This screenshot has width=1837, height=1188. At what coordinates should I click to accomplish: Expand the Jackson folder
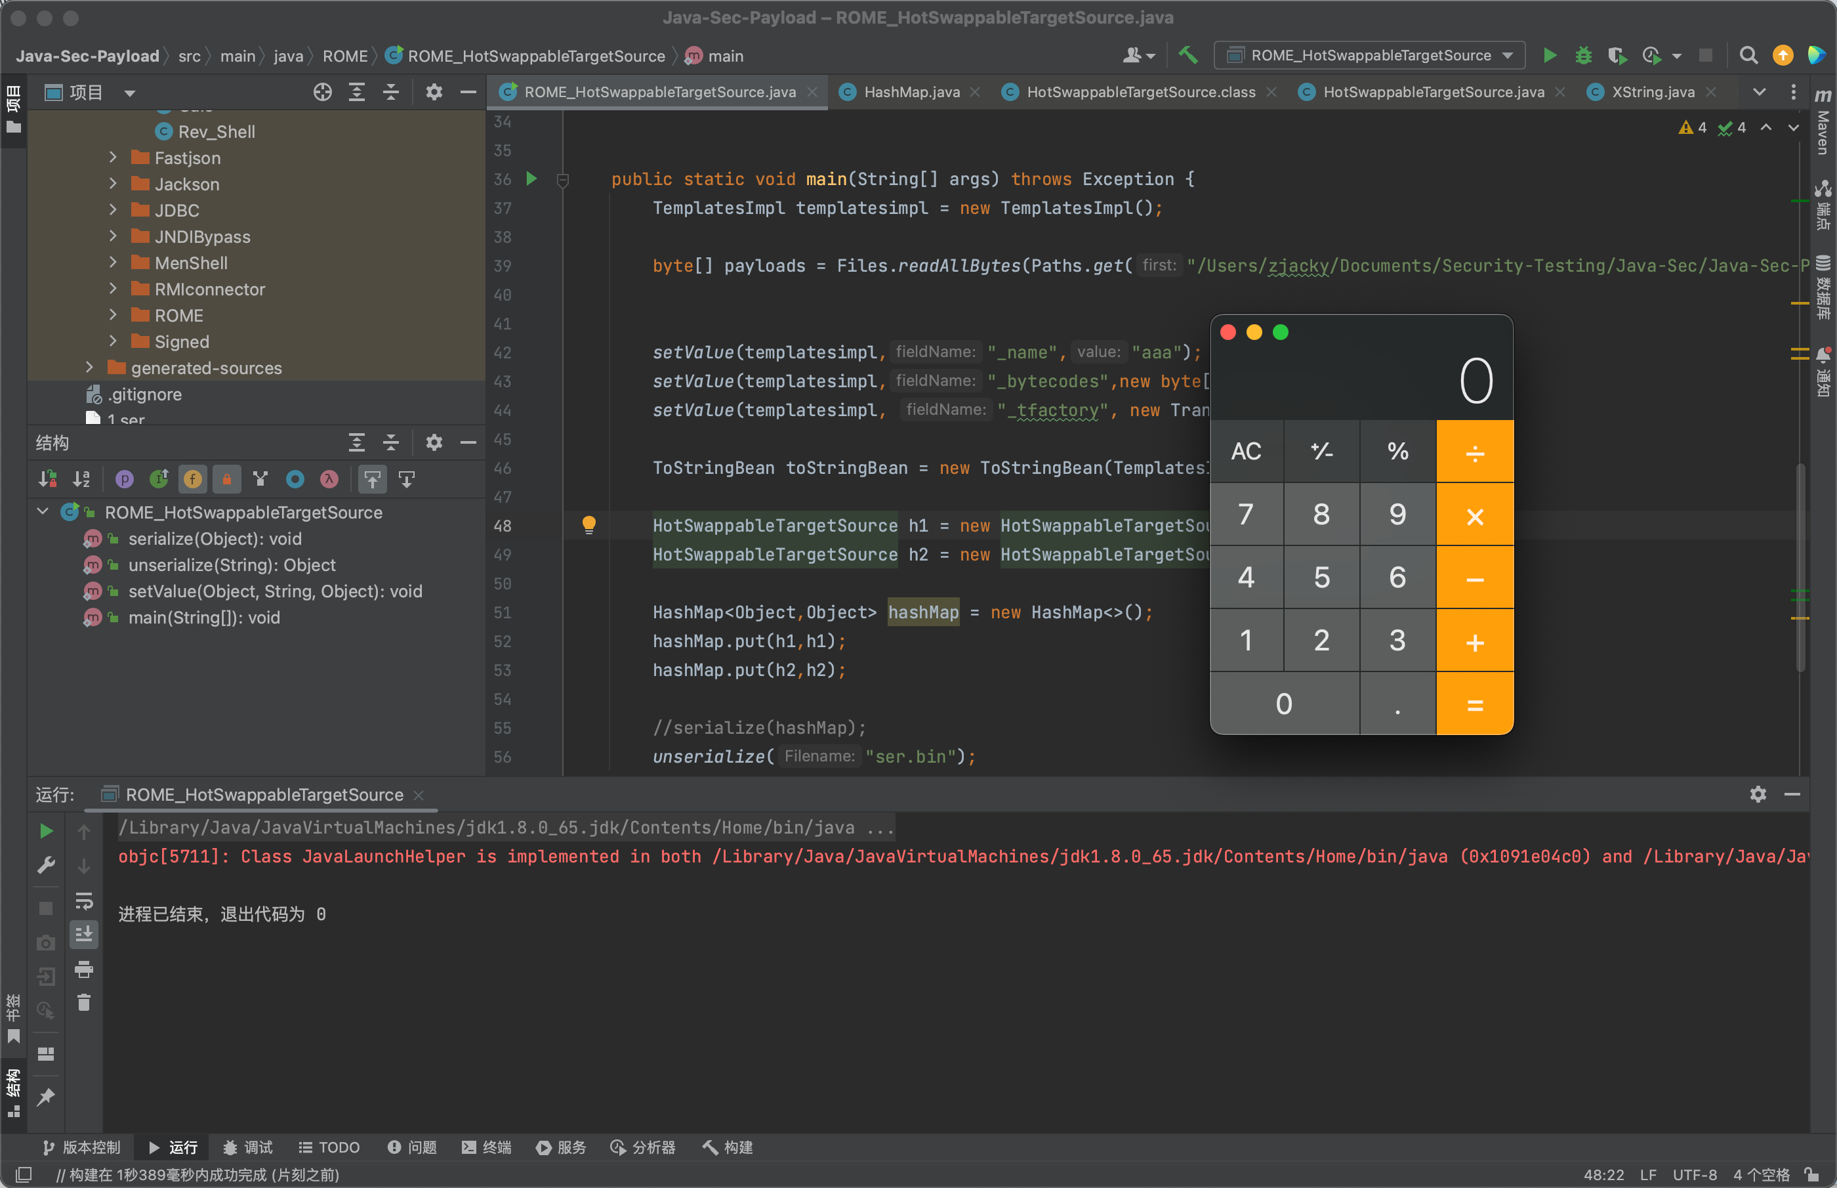click(113, 184)
